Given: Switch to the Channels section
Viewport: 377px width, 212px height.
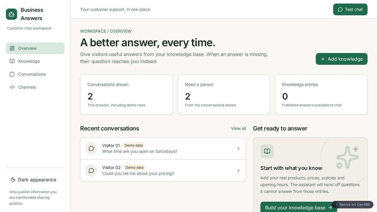Looking at the screenshot, I should click(x=35, y=87).
